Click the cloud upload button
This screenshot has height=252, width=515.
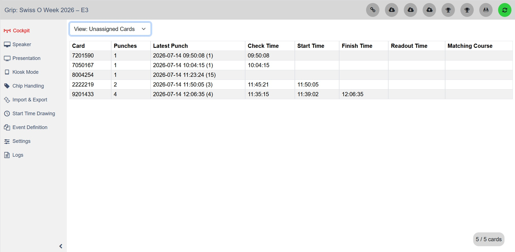point(429,10)
